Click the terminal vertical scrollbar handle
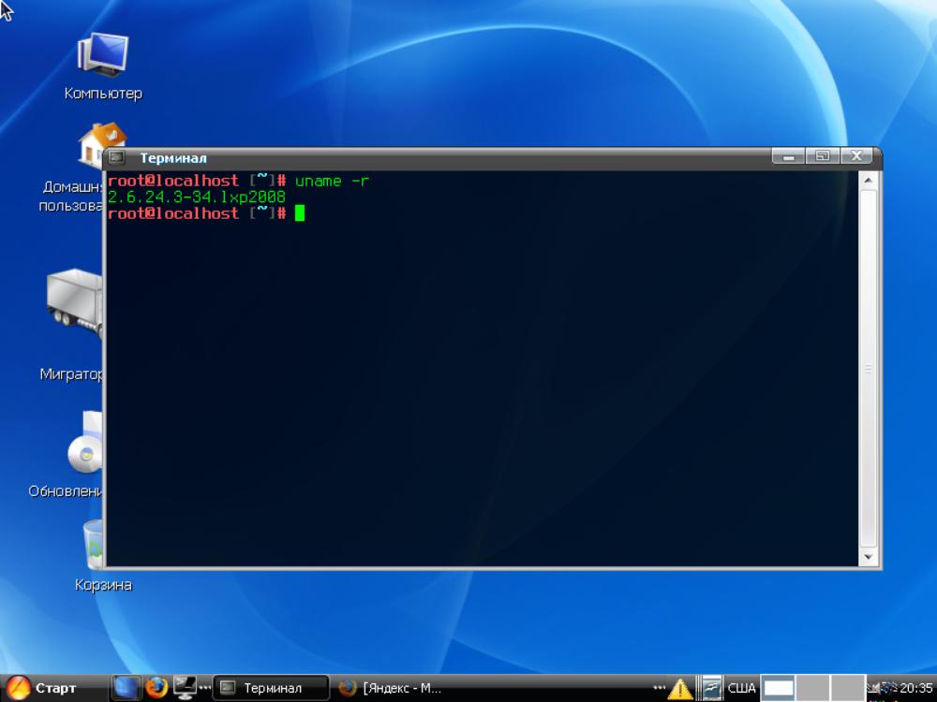The height and width of the screenshot is (702, 937). click(x=869, y=369)
